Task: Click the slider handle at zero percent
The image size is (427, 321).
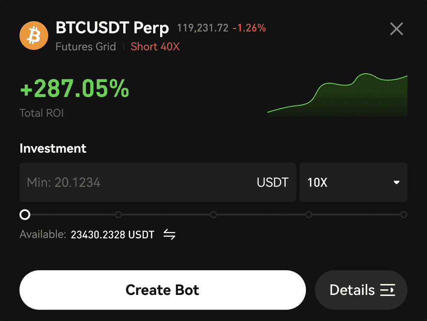Action: [x=25, y=215]
